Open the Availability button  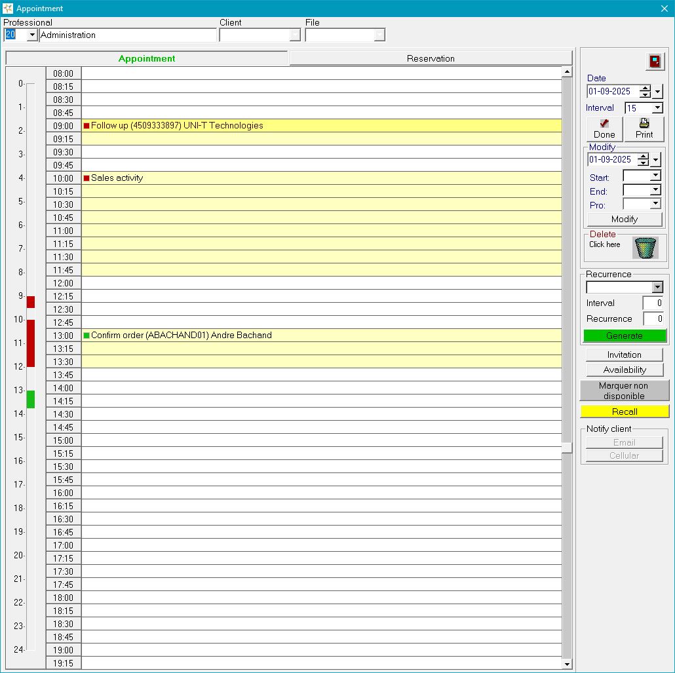pyautogui.click(x=624, y=370)
